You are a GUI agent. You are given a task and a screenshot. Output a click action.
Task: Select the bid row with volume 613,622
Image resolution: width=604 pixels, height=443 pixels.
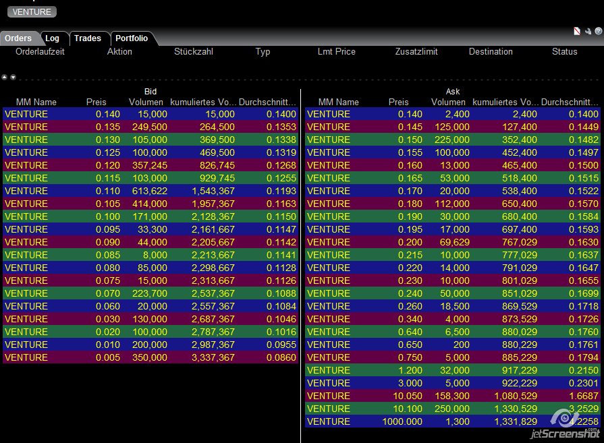pyautogui.click(x=150, y=191)
